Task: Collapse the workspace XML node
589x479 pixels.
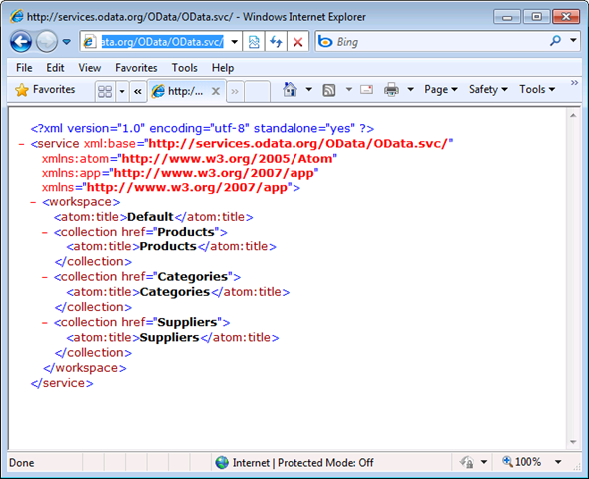Action: pos(33,202)
